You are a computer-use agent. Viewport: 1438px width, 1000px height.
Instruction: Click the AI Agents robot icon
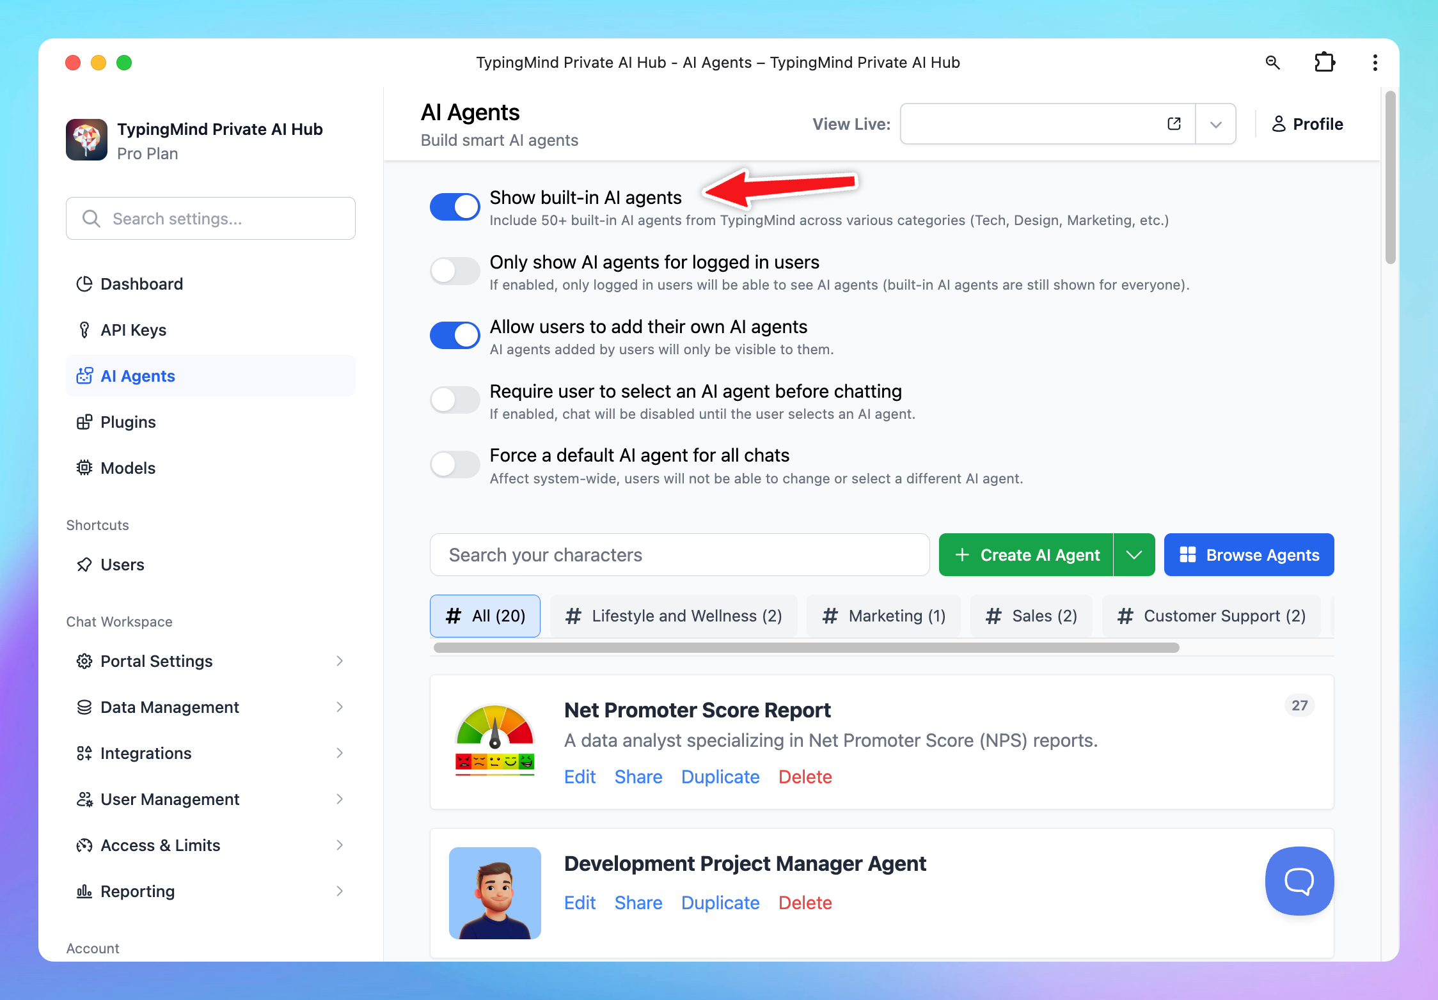(x=84, y=376)
